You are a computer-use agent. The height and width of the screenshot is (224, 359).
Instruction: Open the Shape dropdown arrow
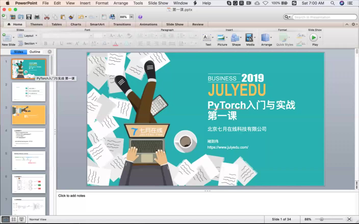click(241, 38)
